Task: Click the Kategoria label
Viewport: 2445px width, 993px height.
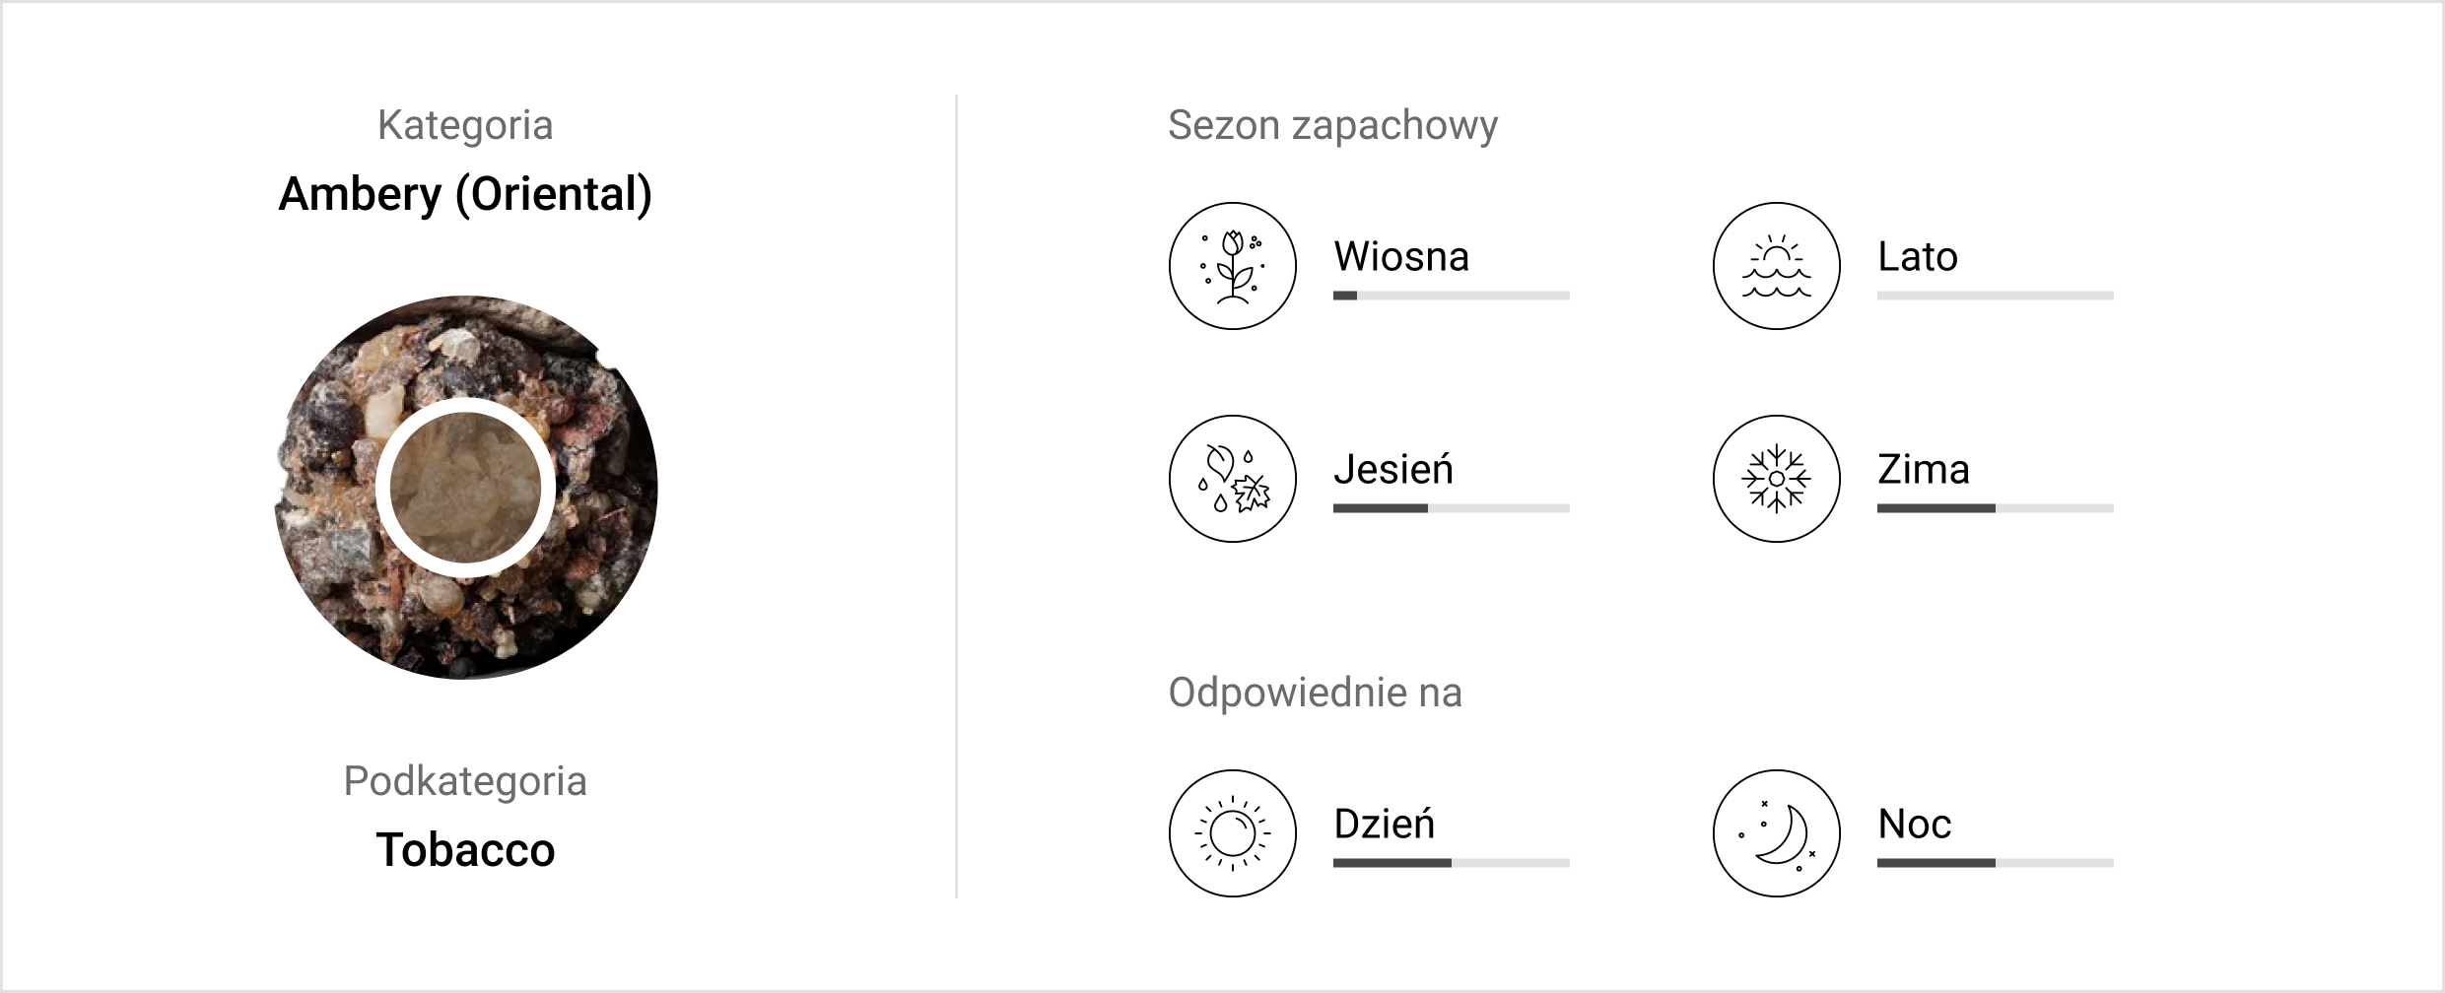Action: pos(465,125)
